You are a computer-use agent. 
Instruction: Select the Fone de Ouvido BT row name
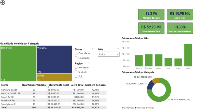(11, 93)
